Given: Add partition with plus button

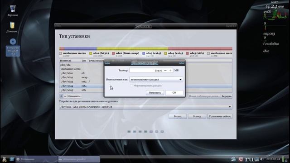Looking at the screenshot, I should point(61,96).
